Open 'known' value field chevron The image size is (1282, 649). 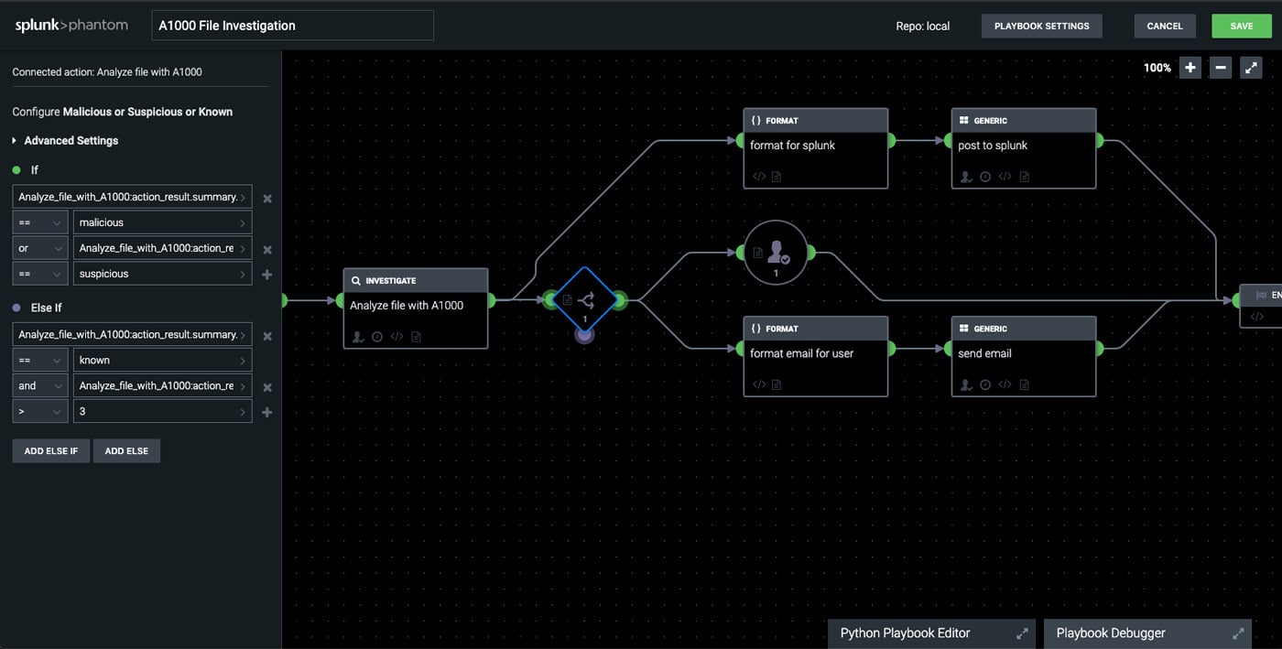(x=243, y=361)
